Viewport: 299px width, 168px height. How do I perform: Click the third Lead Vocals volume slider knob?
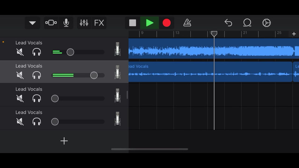click(55, 99)
